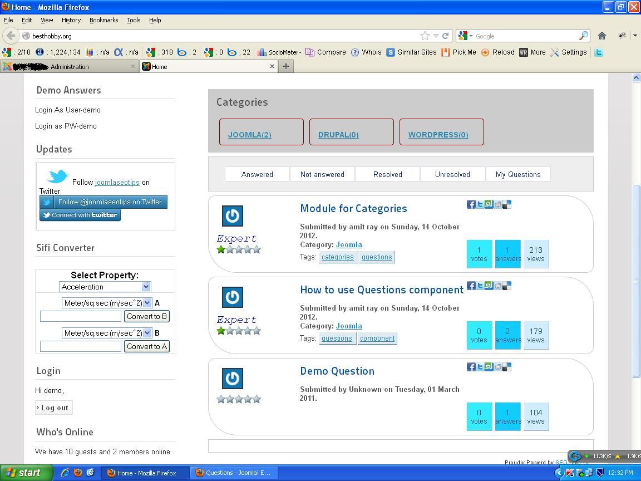The image size is (641, 481).
Task: Select the My Questions filter tab
Action: 518,174
